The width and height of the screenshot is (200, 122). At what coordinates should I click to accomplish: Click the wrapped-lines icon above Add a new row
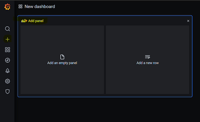[x=147, y=57]
